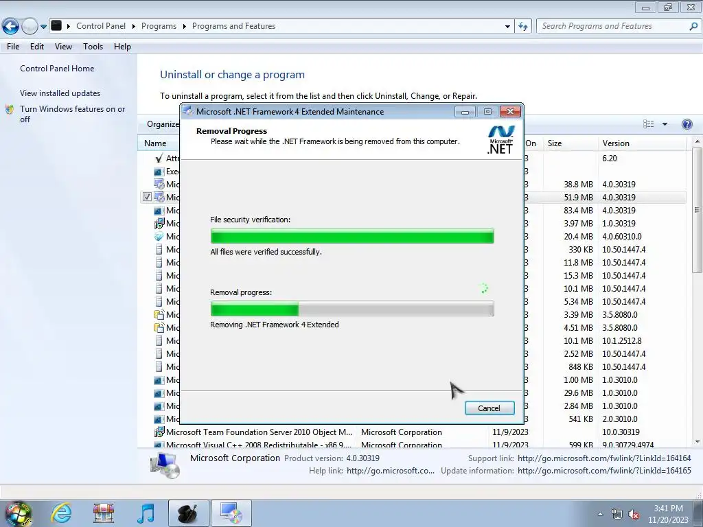Open the View menu

click(63, 47)
